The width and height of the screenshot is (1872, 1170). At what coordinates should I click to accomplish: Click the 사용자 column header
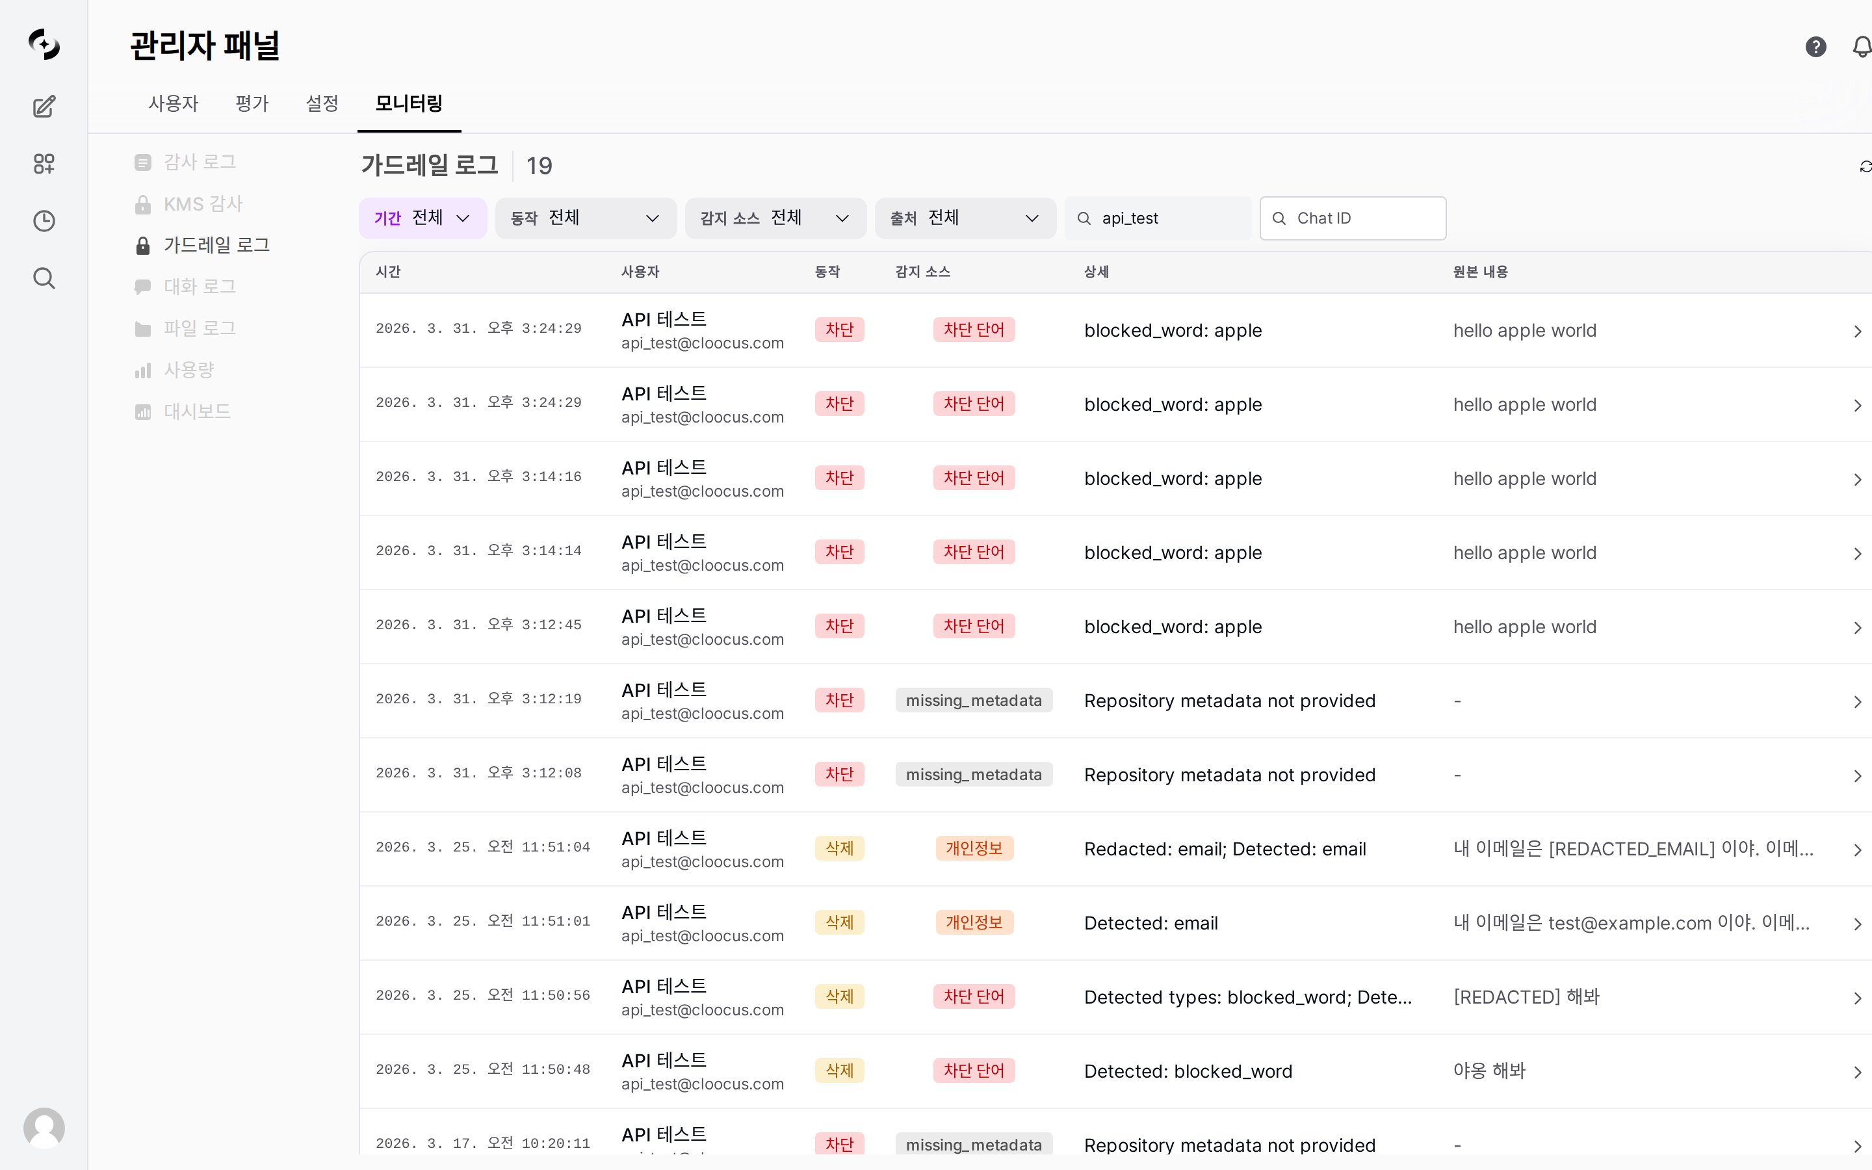pos(640,272)
